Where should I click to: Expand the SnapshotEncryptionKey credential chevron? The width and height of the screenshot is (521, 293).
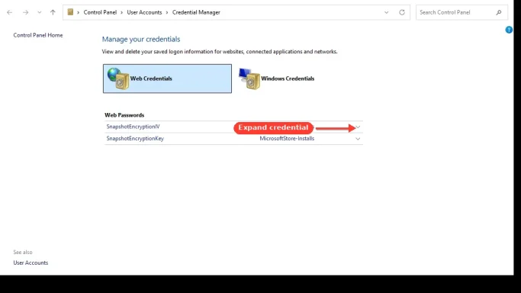pos(358,139)
